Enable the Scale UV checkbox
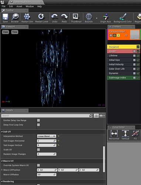The width and height of the screenshot is (141, 185). [38, 149]
